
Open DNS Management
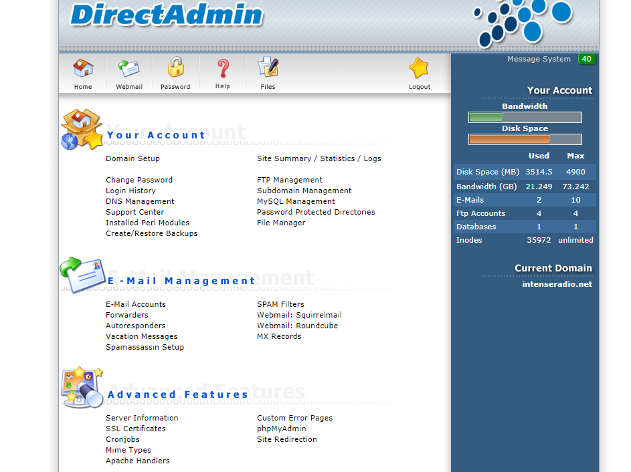[x=140, y=201]
